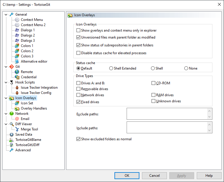Click the Git diamond logo icon

click(12, 67)
